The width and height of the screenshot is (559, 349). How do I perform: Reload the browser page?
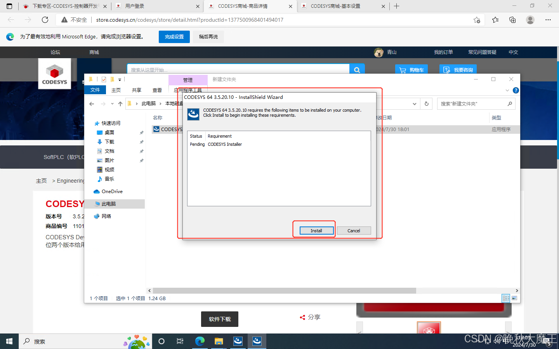[45, 20]
